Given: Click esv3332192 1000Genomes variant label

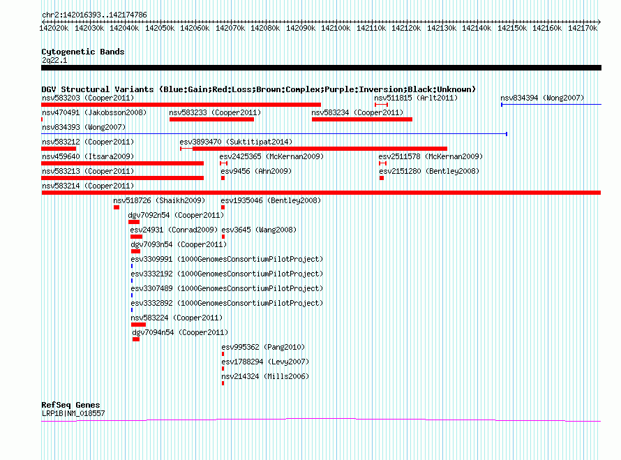Looking at the screenshot, I should click(x=227, y=274).
